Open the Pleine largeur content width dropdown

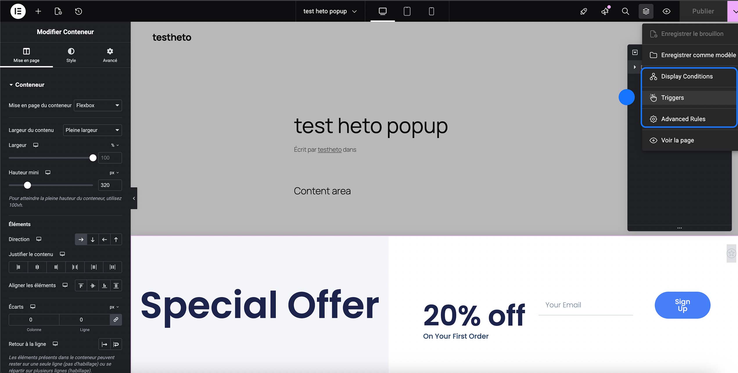tap(92, 130)
